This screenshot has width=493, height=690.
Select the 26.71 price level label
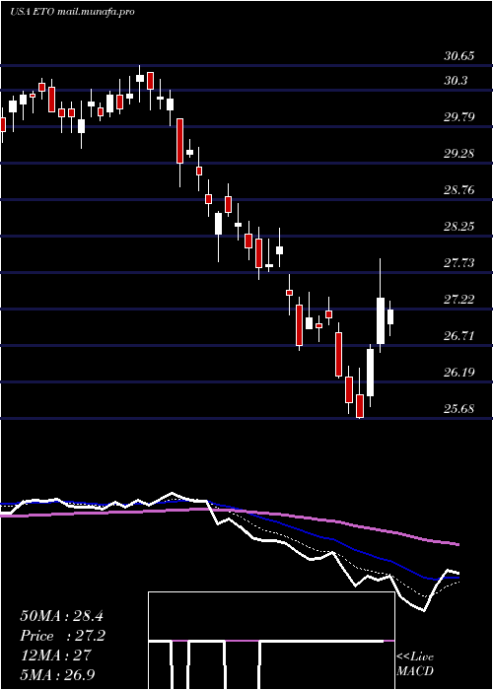point(459,336)
